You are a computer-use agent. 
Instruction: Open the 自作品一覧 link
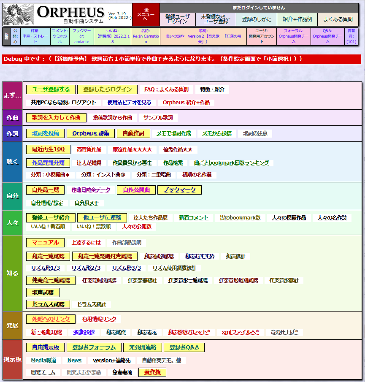click(46, 190)
